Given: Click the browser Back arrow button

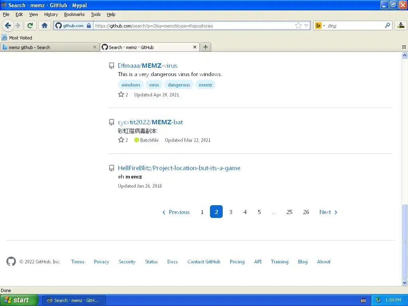Looking at the screenshot, I should [x=8, y=25].
